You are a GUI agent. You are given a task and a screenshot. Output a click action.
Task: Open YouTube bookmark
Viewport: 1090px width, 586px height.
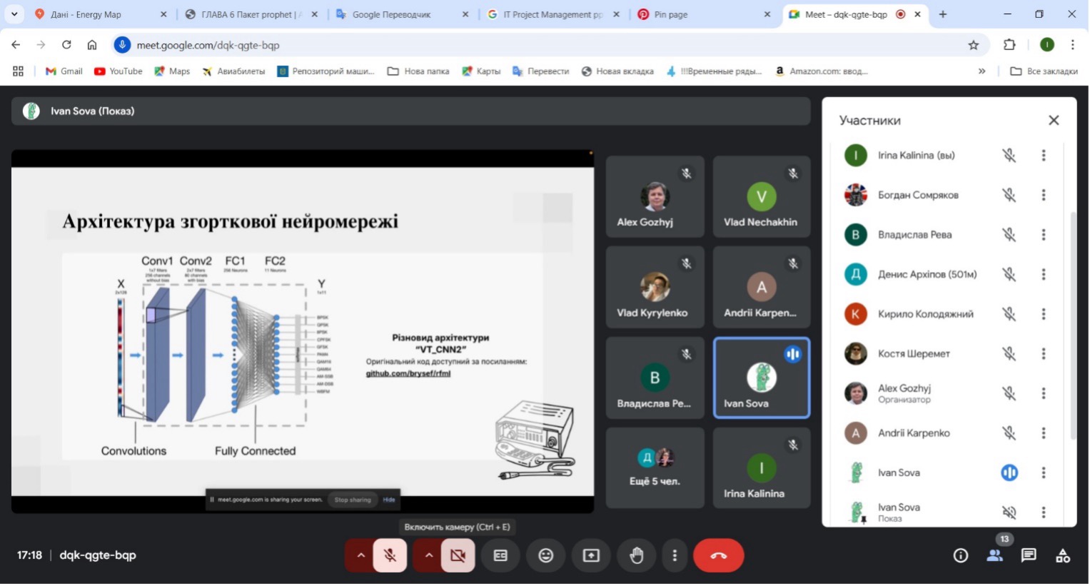click(x=118, y=71)
